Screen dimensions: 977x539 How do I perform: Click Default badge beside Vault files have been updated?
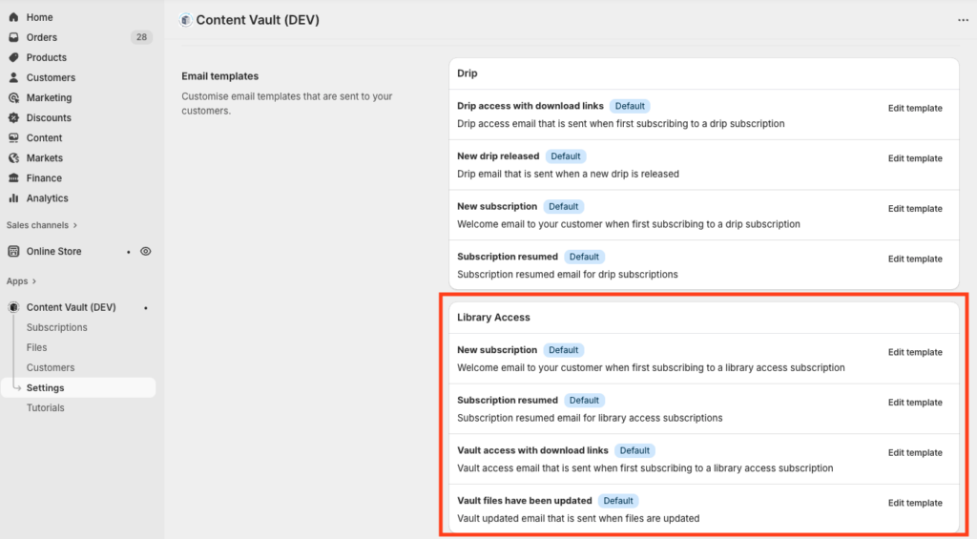click(618, 501)
